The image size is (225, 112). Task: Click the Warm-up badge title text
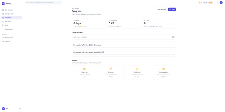click(84, 72)
